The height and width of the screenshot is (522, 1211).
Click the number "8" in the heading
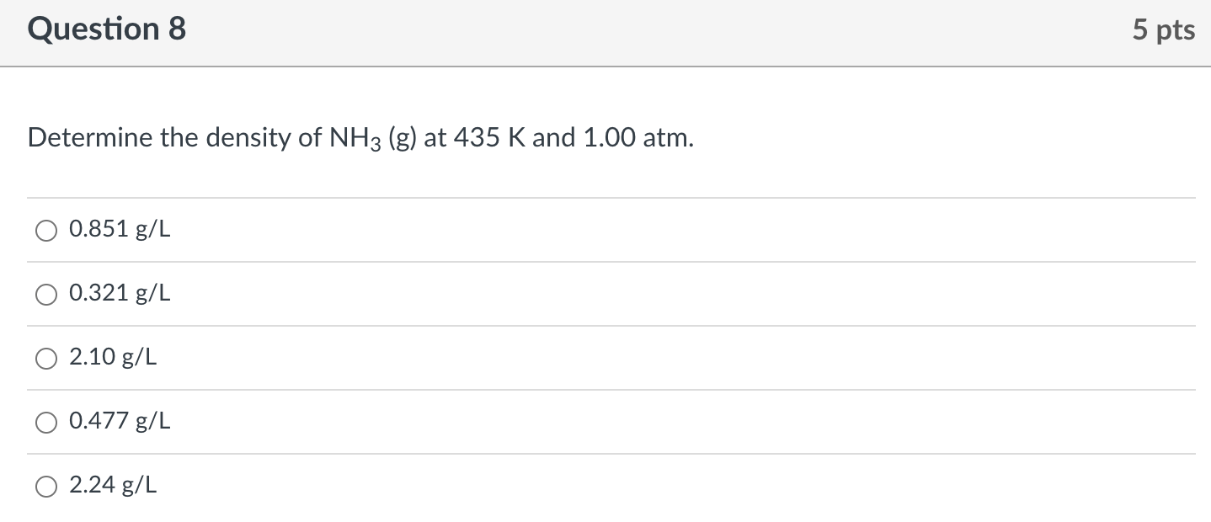click(x=177, y=29)
